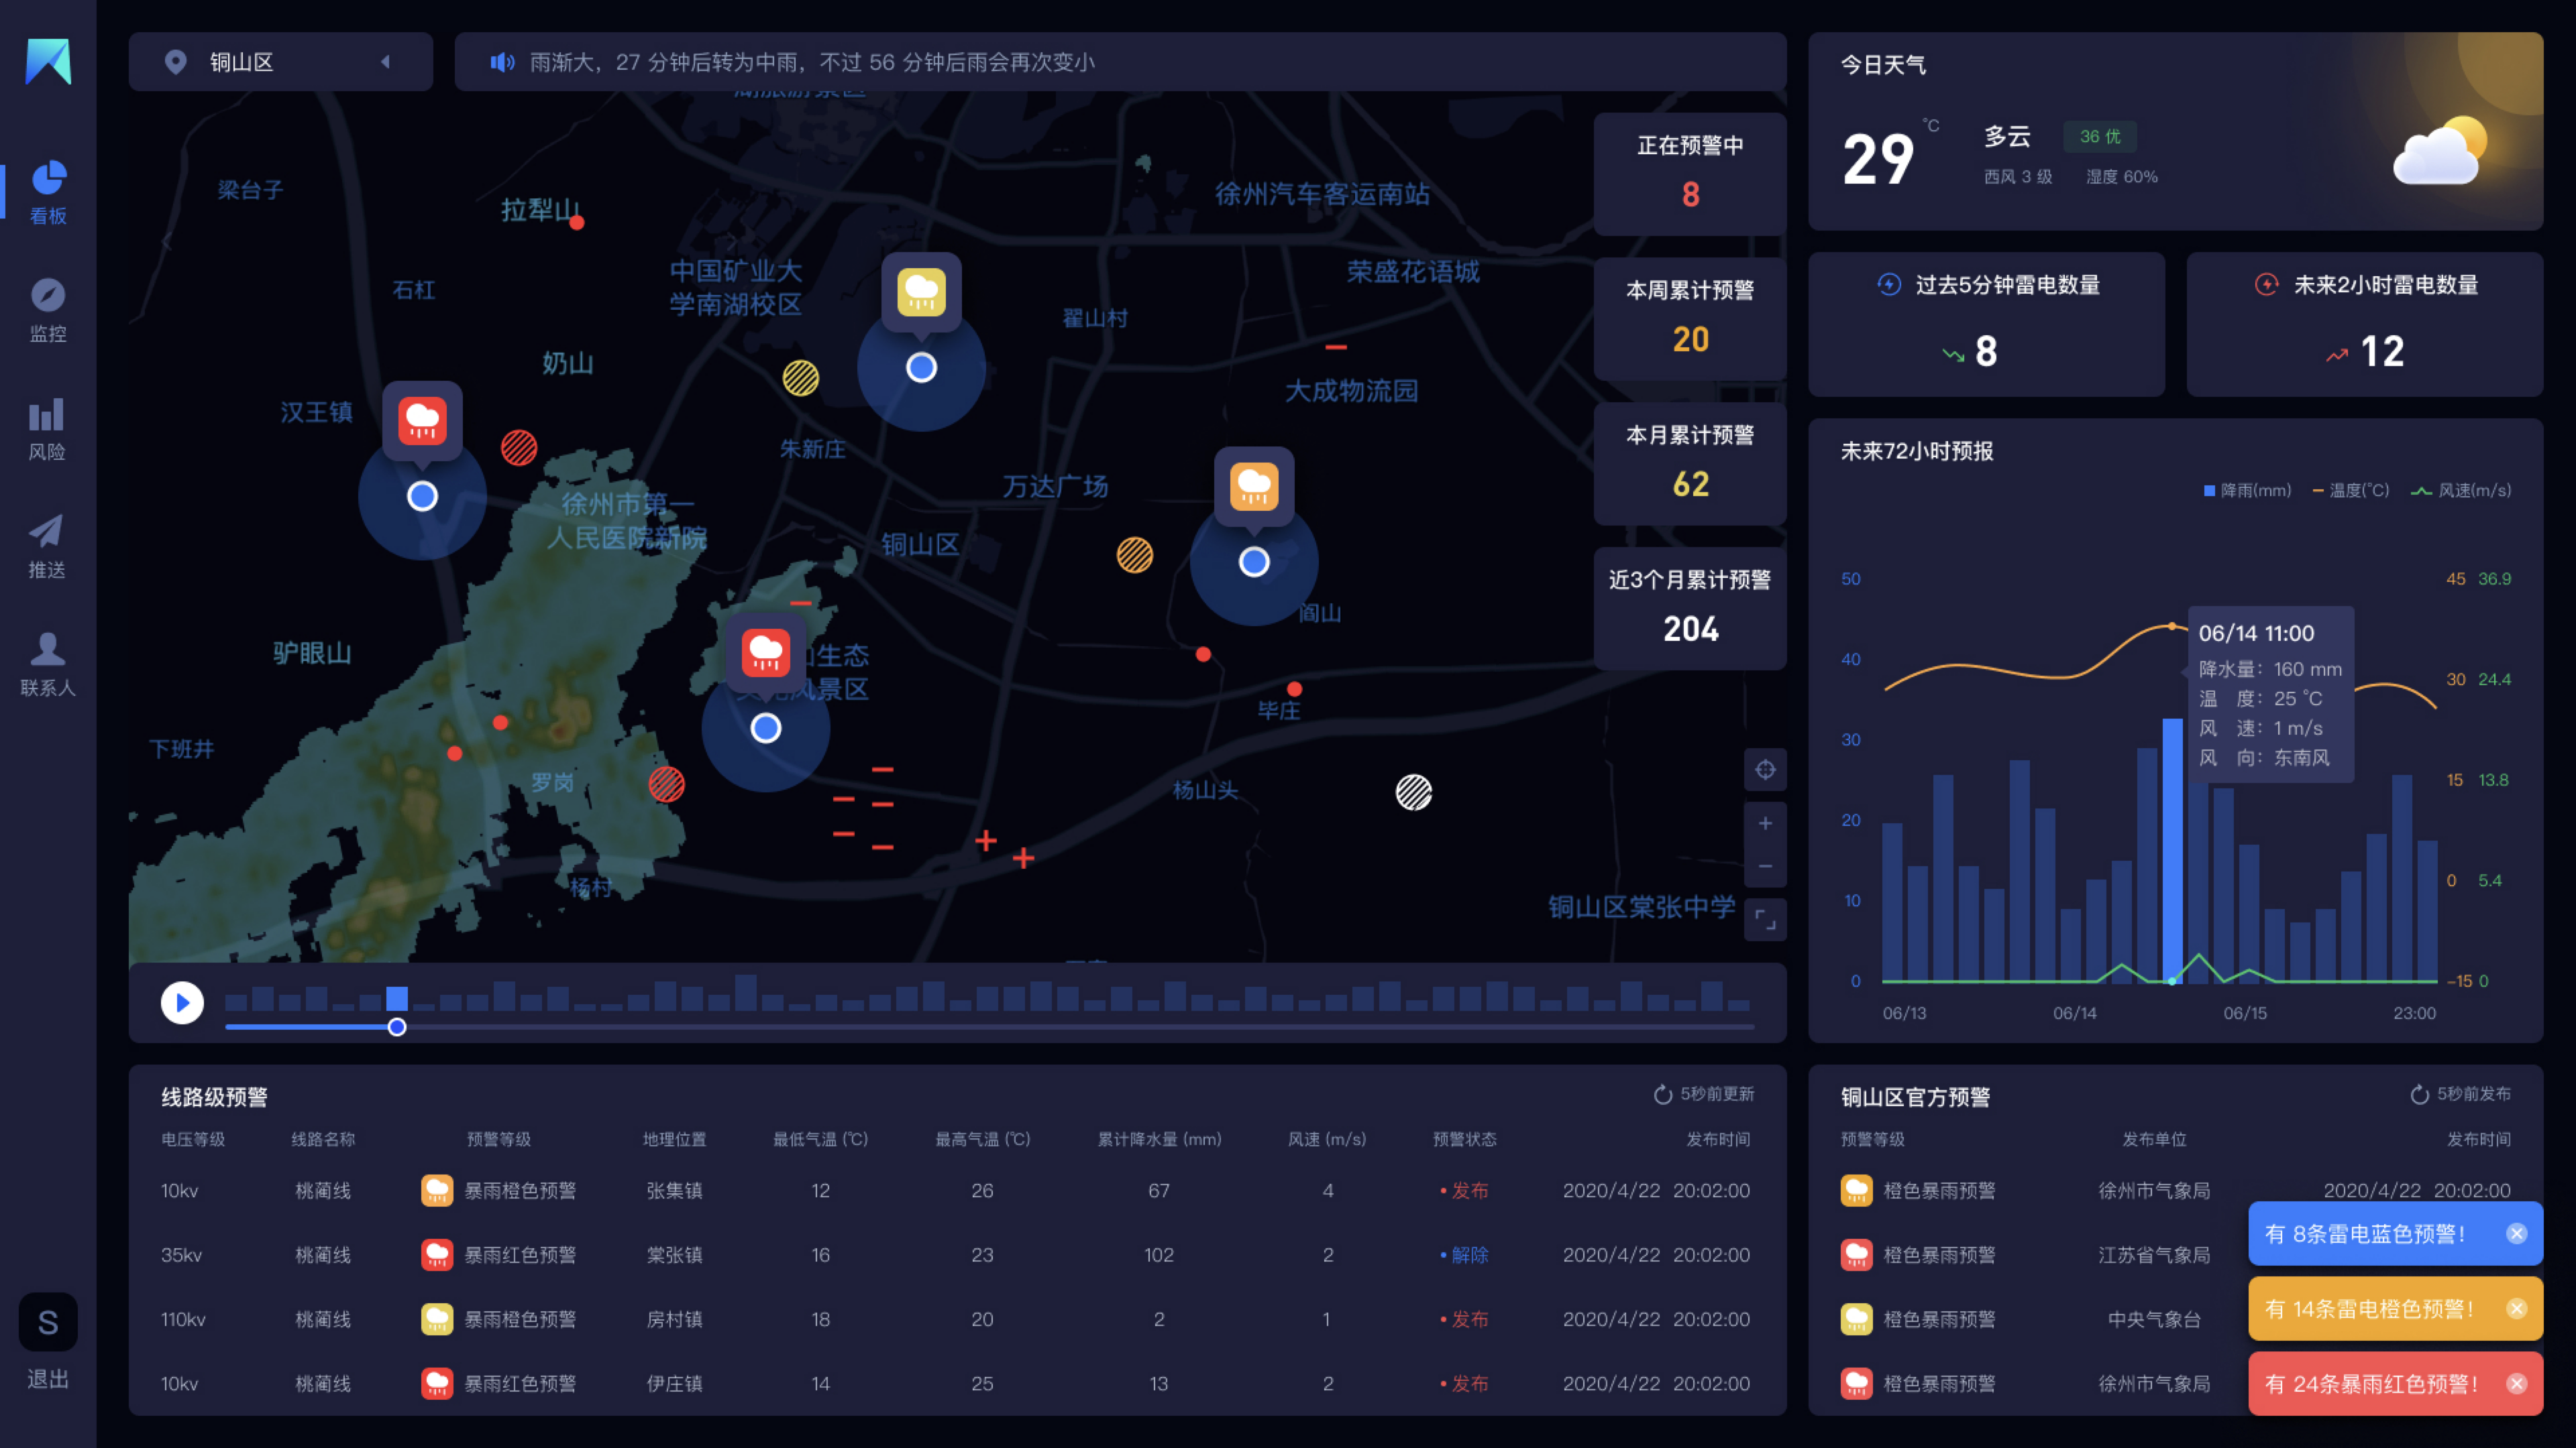Image resolution: width=2576 pixels, height=1448 pixels.
Task: Click the map fullscreen expand icon
Action: click(x=1765, y=919)
